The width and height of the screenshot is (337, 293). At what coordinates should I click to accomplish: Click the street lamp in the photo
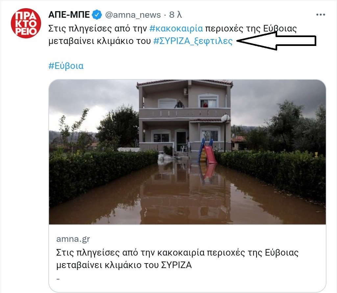point(225,131)
